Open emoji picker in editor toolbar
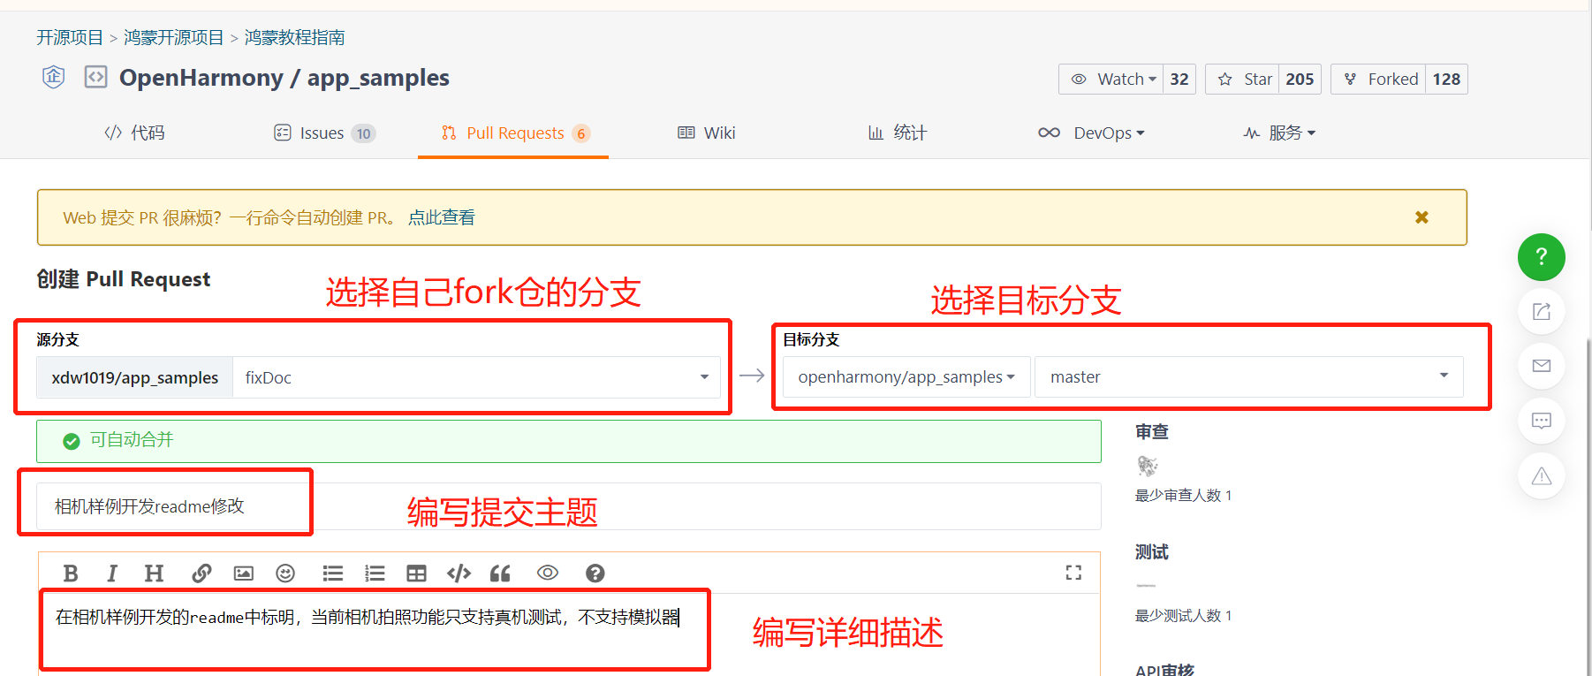This screenshot has height=676, width=1592. click(x=285, y=573)
